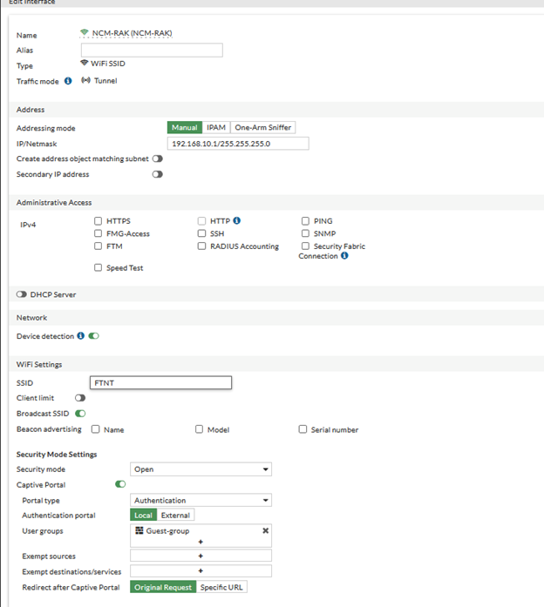Viewport: 544px width, 607px height.
Task: Add a user group with the plus icon
Action: click(201, 541)
